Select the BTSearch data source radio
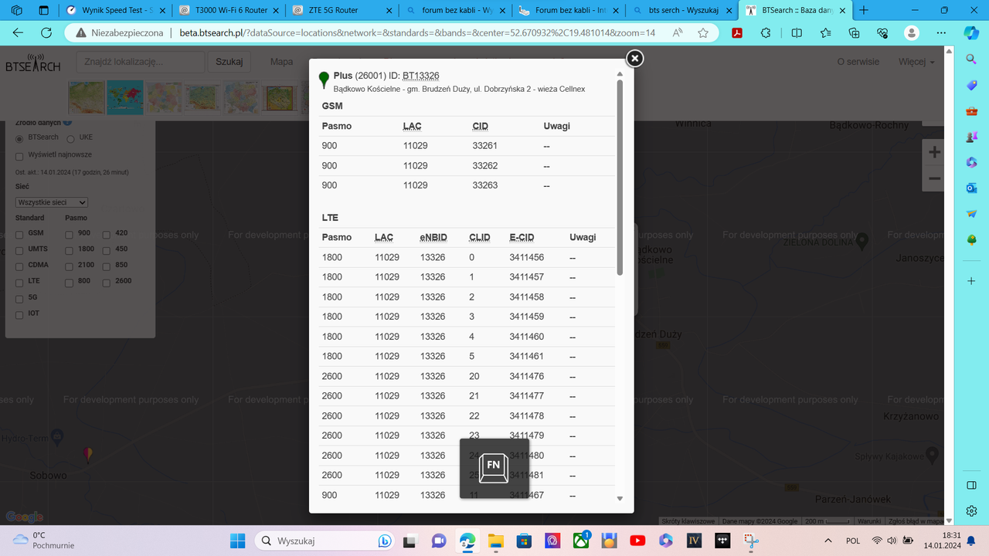Screen dimensions: 989x556 click(x=20, y=138)
